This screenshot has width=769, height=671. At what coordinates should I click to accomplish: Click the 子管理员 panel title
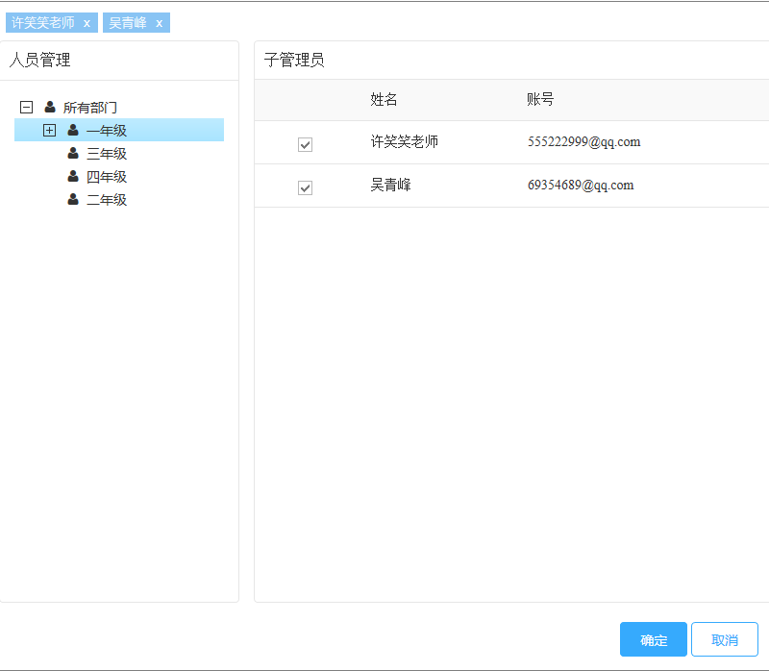click(294, 61)
